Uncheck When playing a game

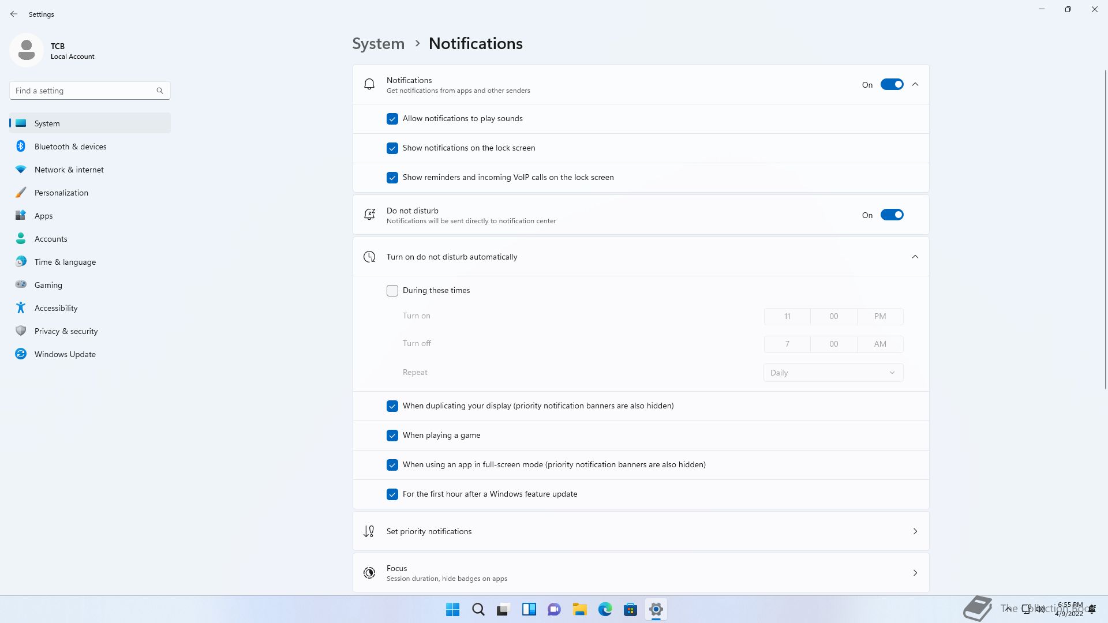tap(392, 436)
